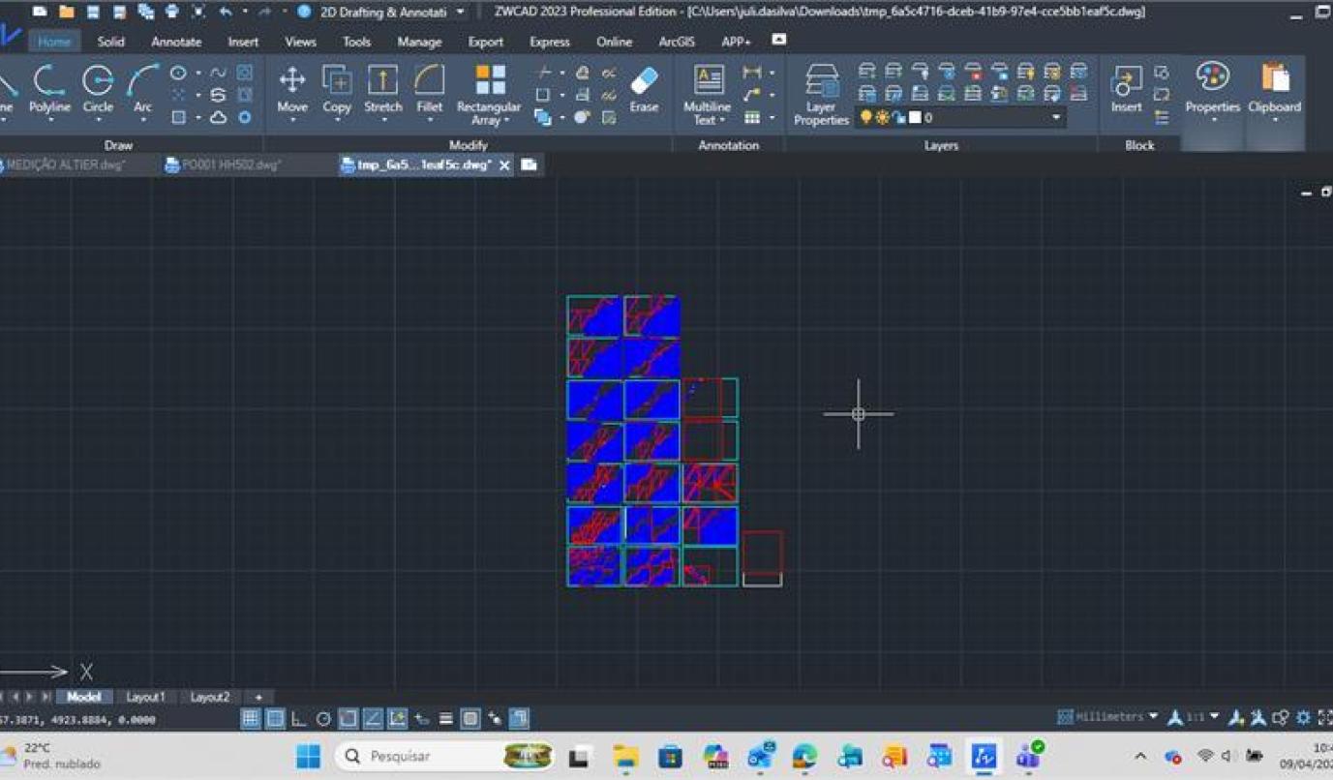The width and height of the screenshot is (1333, 780).
Task: Close the tmp_6a5 drawing tab
Action: coord(504,165)
